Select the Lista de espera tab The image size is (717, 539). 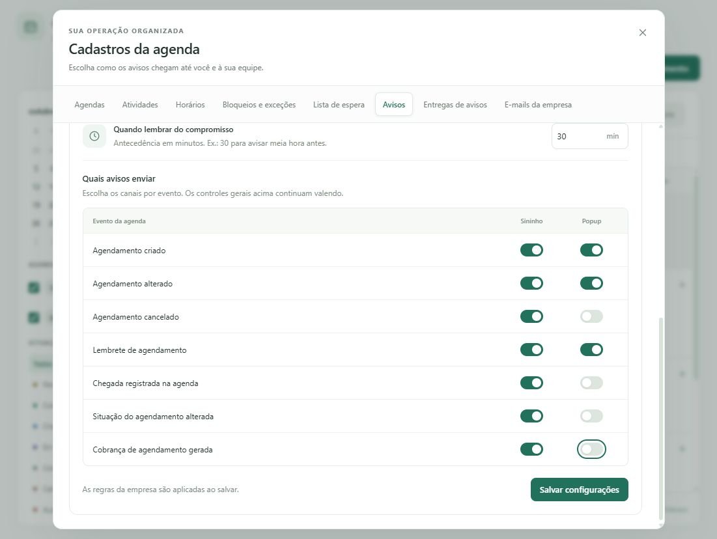tap(339, 105)
